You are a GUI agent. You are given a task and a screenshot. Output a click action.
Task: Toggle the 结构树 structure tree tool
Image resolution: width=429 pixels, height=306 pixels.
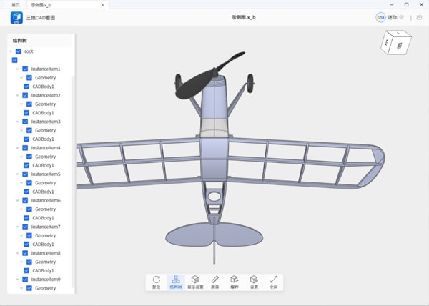coord(176,282)
